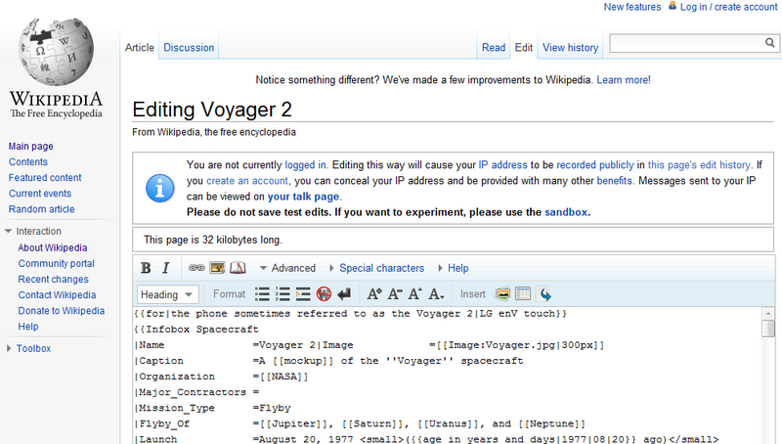Click the editor scrollbar up arrow
Screen dimensions: 782x444
[x=768, y=313]
